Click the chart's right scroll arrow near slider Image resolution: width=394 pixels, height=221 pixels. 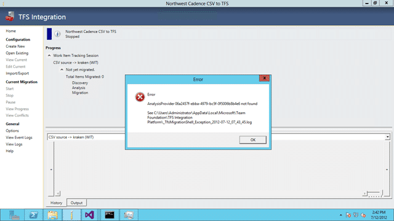click(x=364, y=194)
